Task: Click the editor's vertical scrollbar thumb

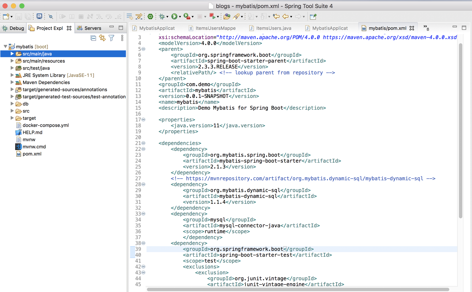Action: pos(460,130)
